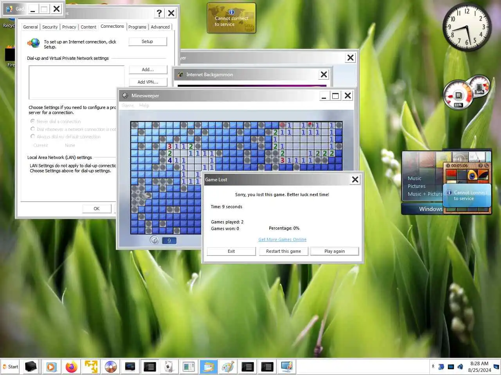Click the blue 4 cell on Minesweeper board
The width and height of the screenshot is (501, 375).
pyautogui.click(x=170, y=160)
